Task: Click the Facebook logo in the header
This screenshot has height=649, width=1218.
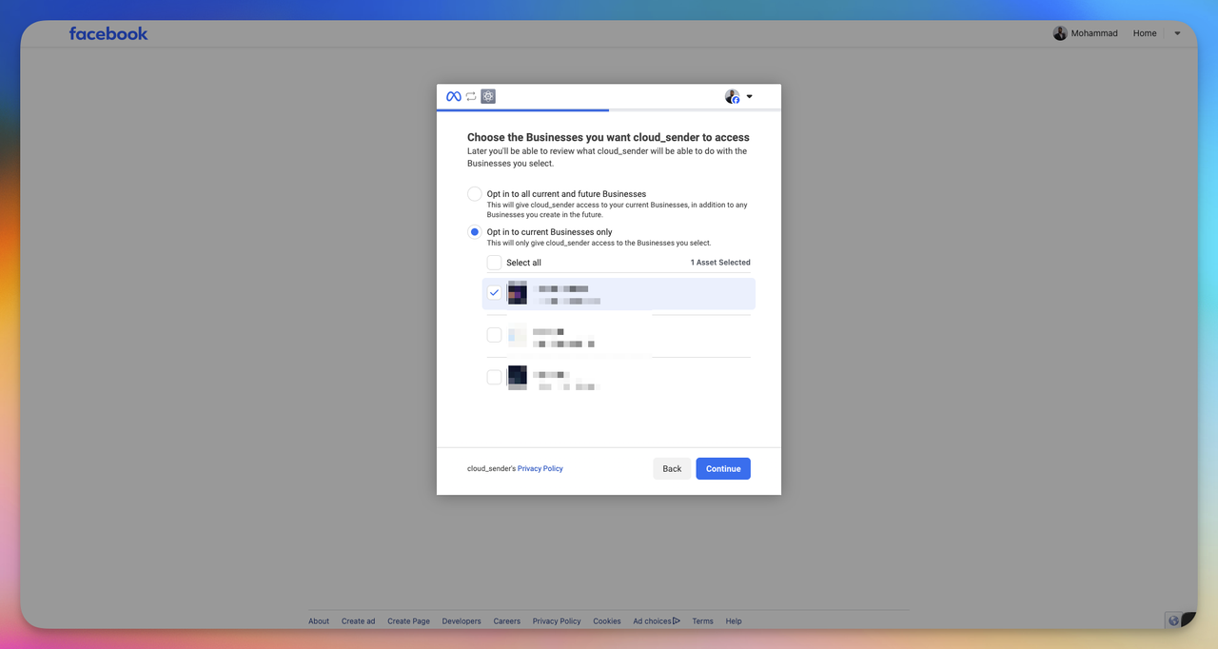Action: coord(108,33)
